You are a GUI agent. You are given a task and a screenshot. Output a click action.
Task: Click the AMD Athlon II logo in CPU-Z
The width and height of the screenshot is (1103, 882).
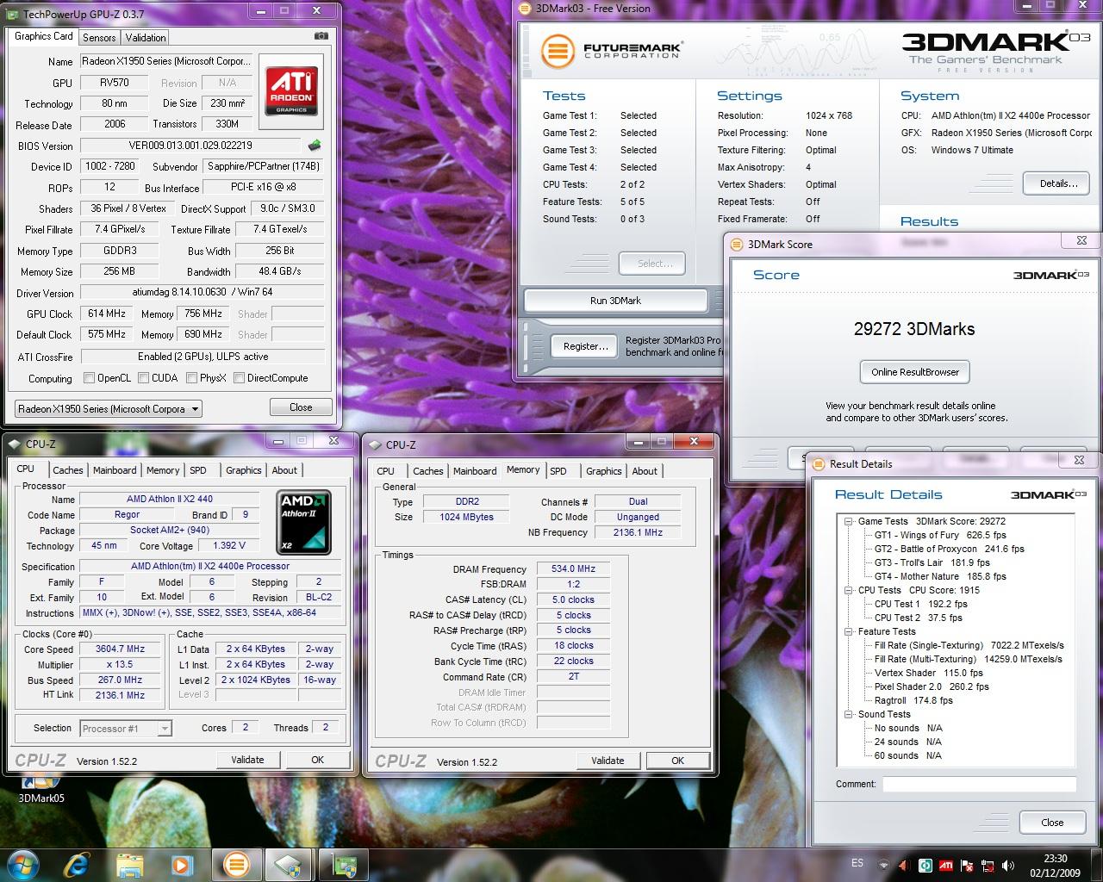(x=304, y=523)
